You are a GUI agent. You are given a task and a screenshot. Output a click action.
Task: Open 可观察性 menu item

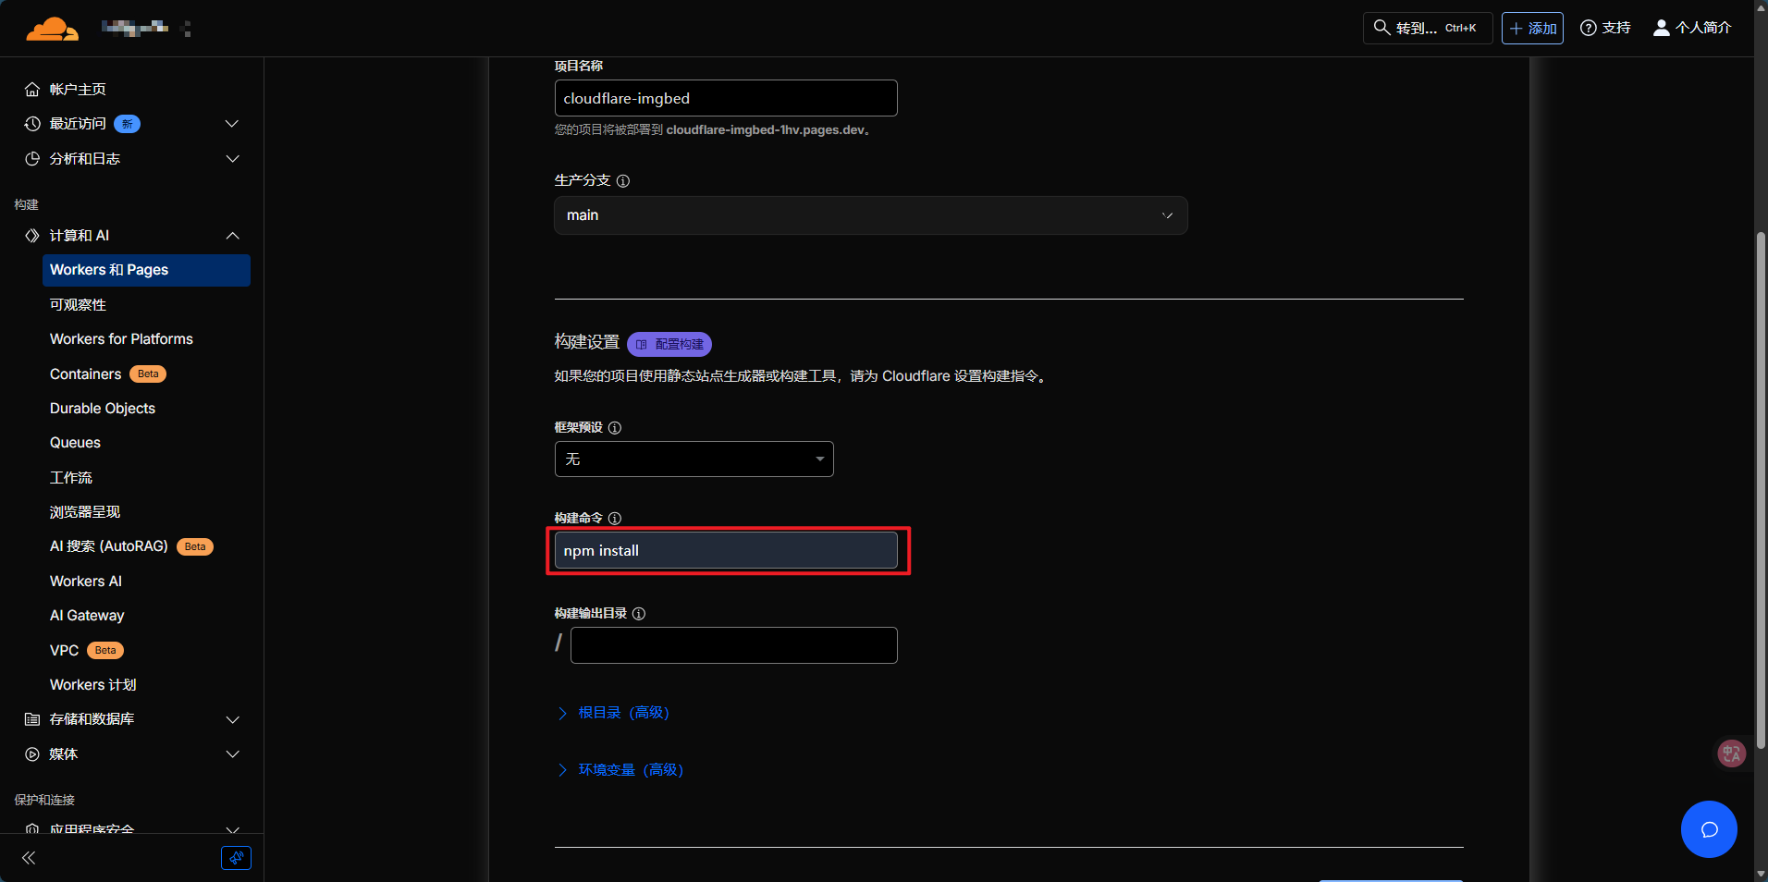[78, 305]
